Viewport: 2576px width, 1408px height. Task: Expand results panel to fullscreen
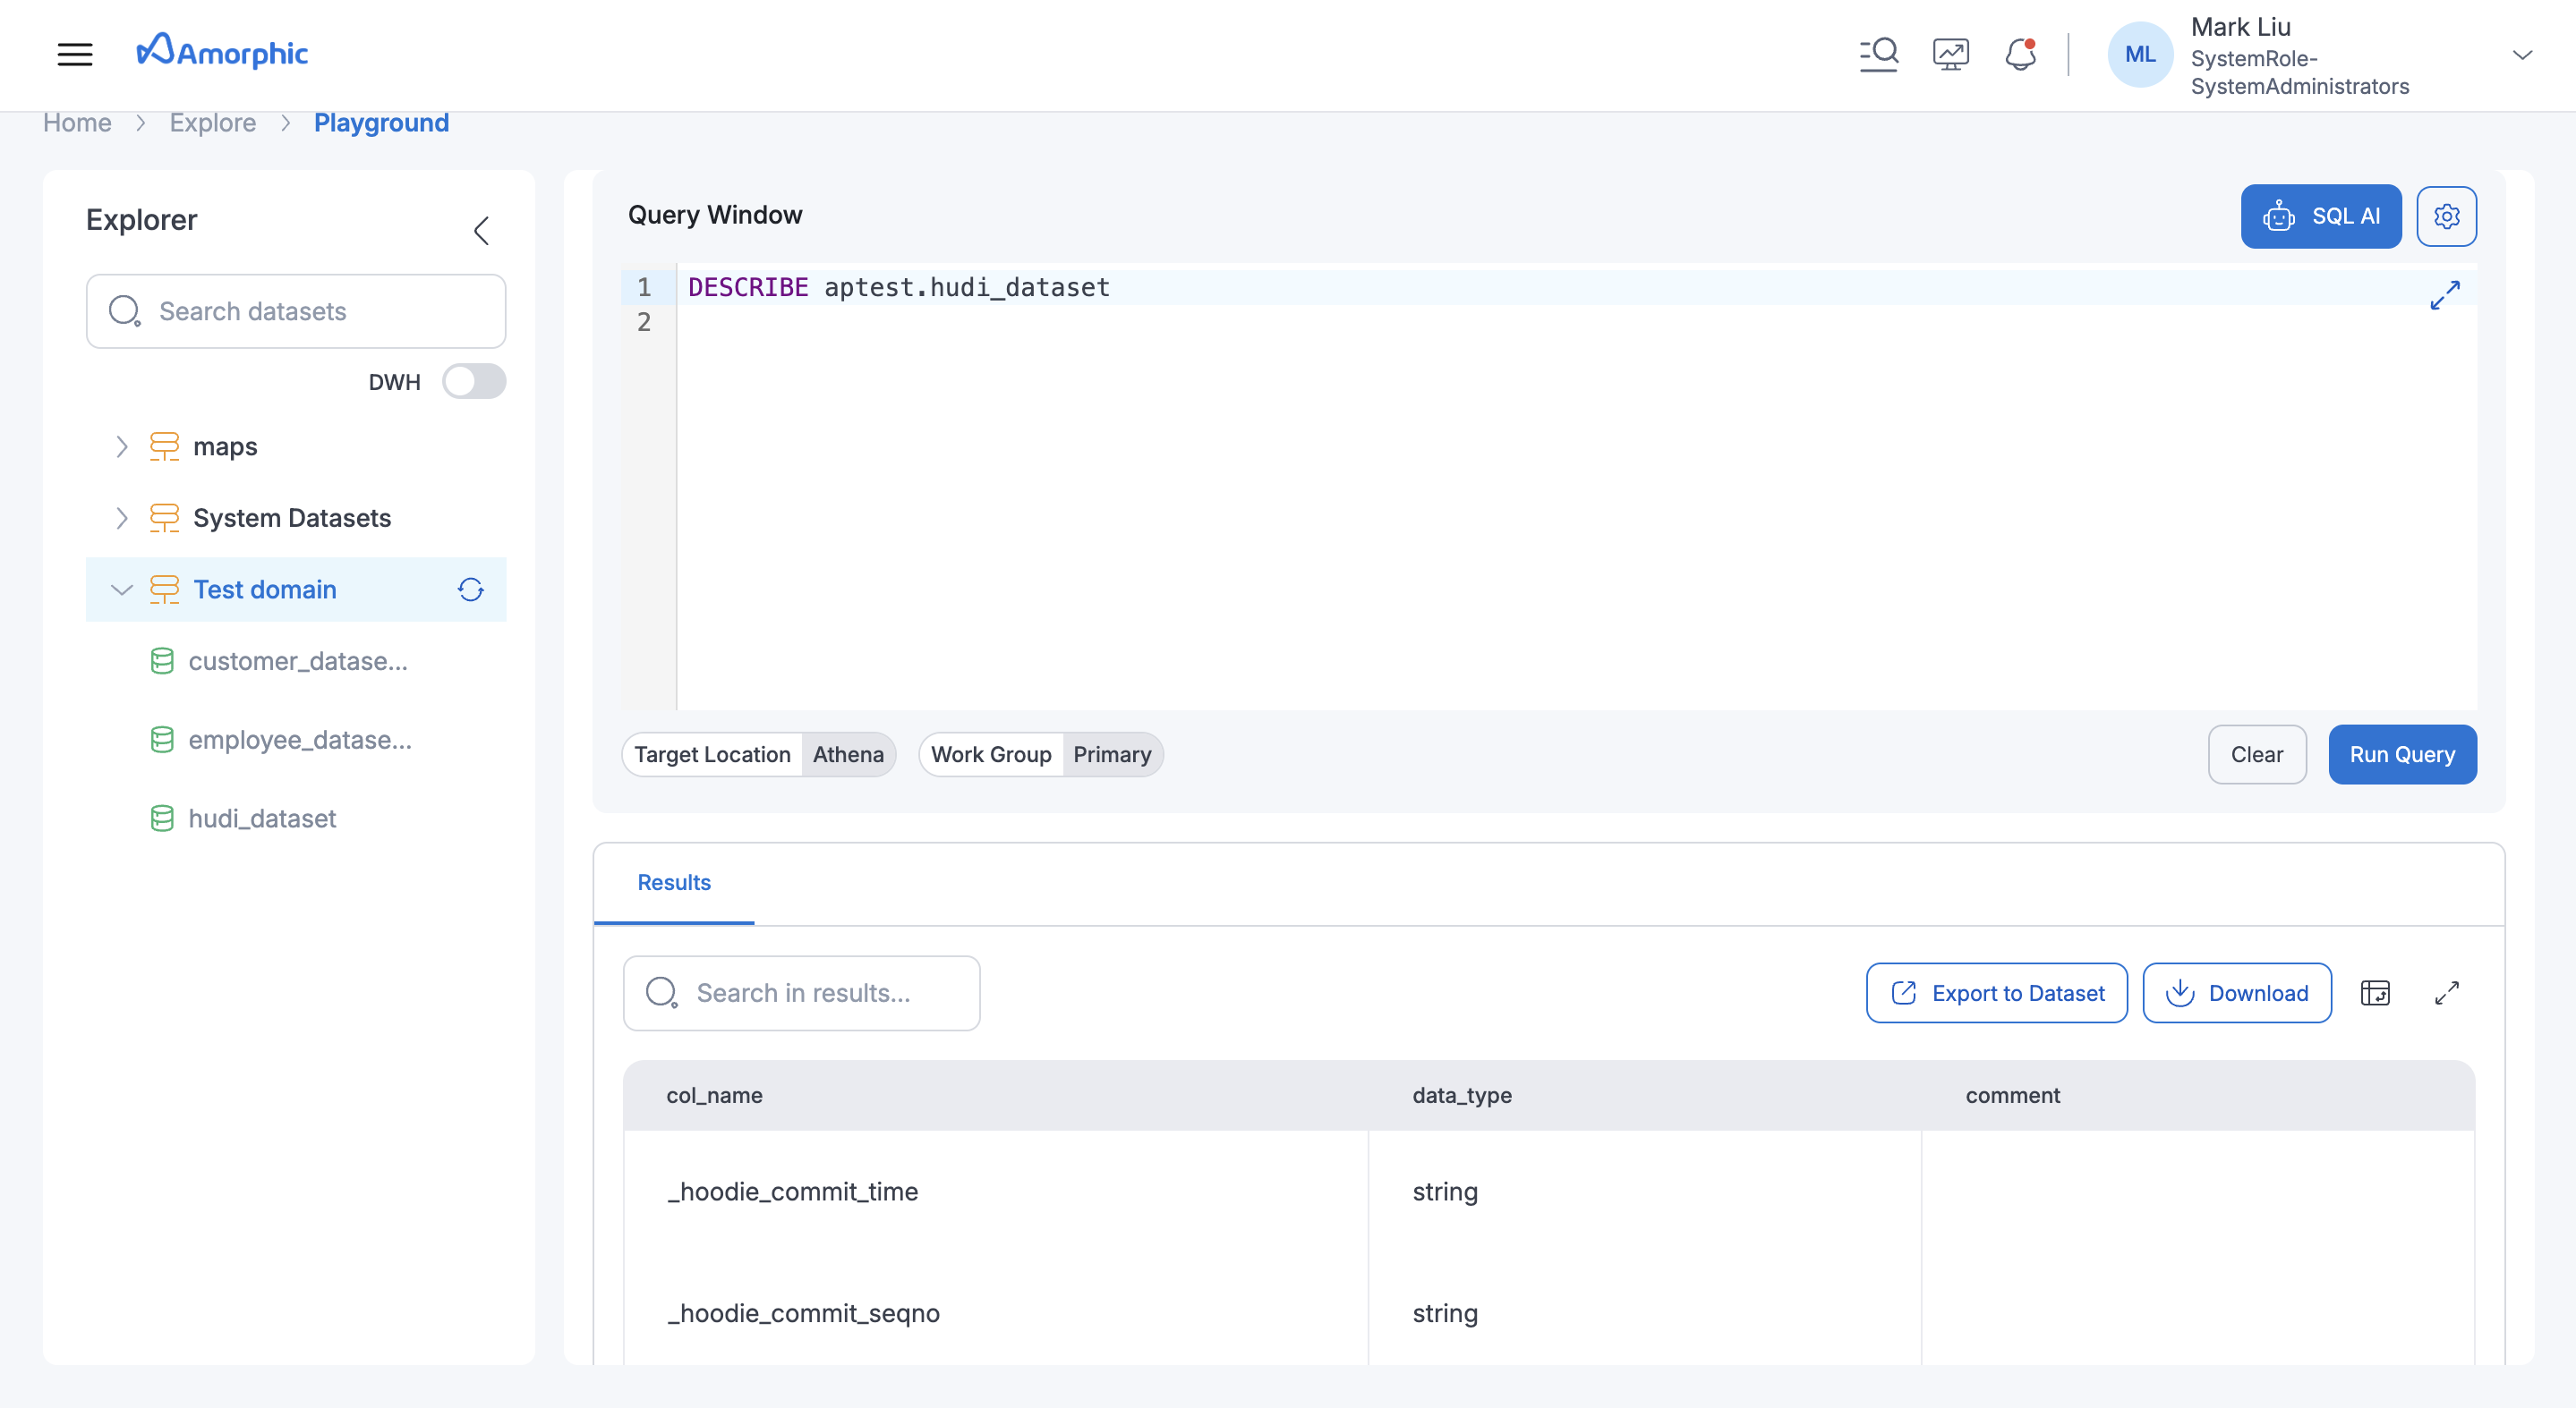point(2447,992)
